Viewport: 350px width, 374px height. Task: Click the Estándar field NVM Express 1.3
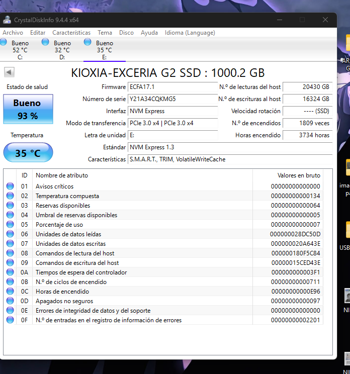230,147
